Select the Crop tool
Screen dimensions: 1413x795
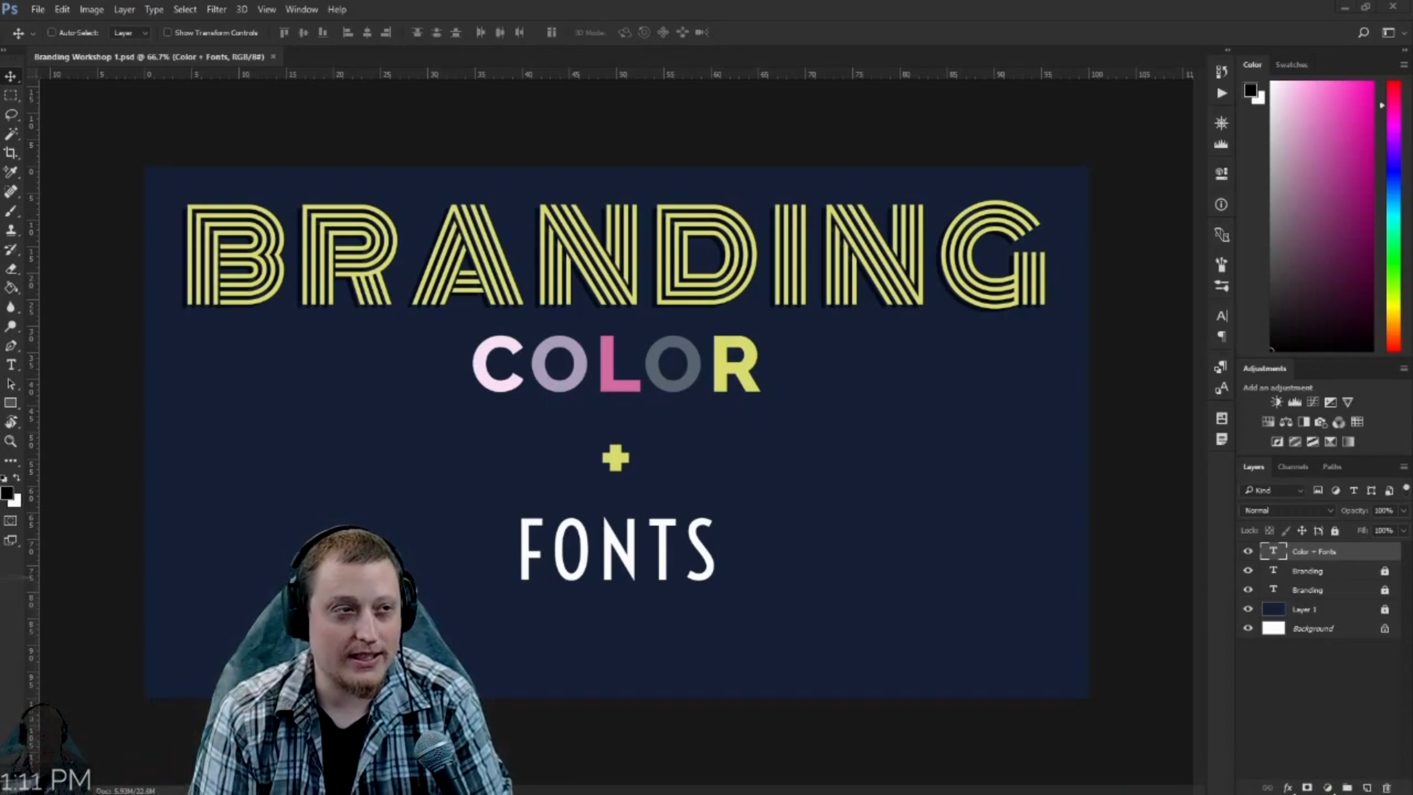(10, 153)
